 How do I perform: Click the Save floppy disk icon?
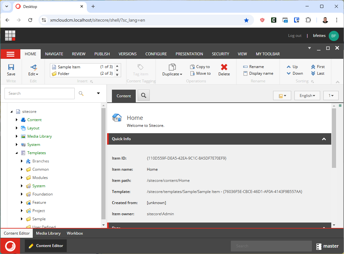tap(11, 67)
